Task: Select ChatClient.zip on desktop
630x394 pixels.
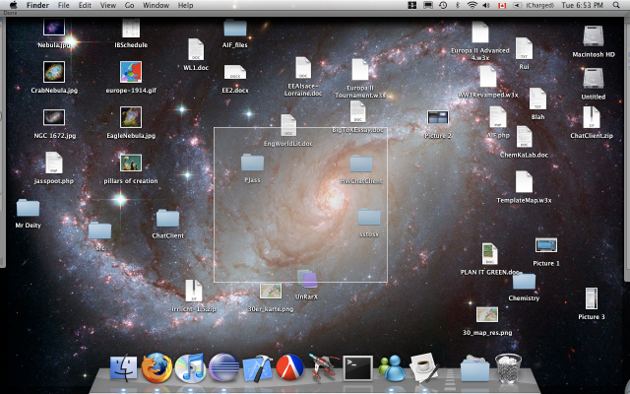Action: (592, 117)
